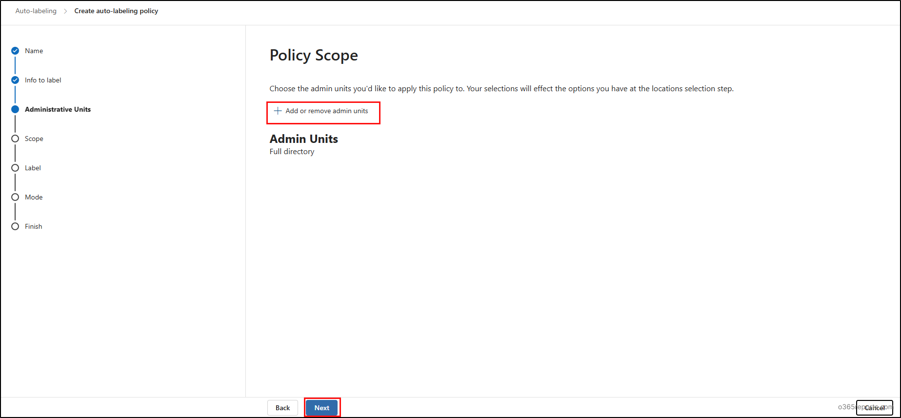Go to the Info to label step

43,80
